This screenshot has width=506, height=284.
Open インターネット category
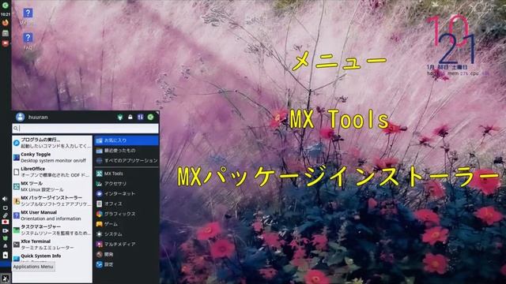[x=126, y=193]
